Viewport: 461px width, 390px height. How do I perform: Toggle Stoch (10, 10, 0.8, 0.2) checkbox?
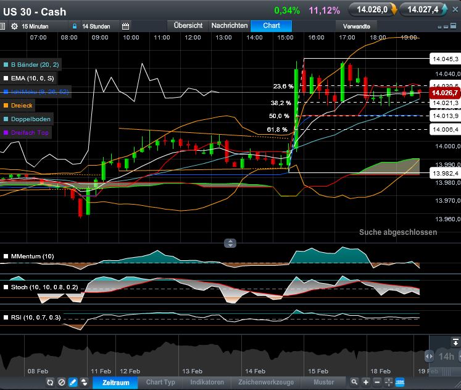6,287
